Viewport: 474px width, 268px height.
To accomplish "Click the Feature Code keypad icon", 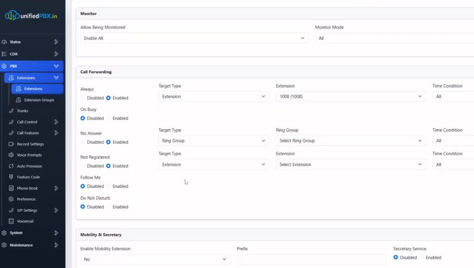I will [x=11, y=177].
